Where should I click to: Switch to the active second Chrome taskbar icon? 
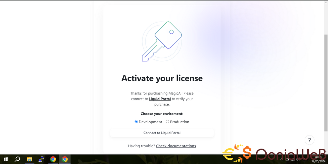click(65, 159)
